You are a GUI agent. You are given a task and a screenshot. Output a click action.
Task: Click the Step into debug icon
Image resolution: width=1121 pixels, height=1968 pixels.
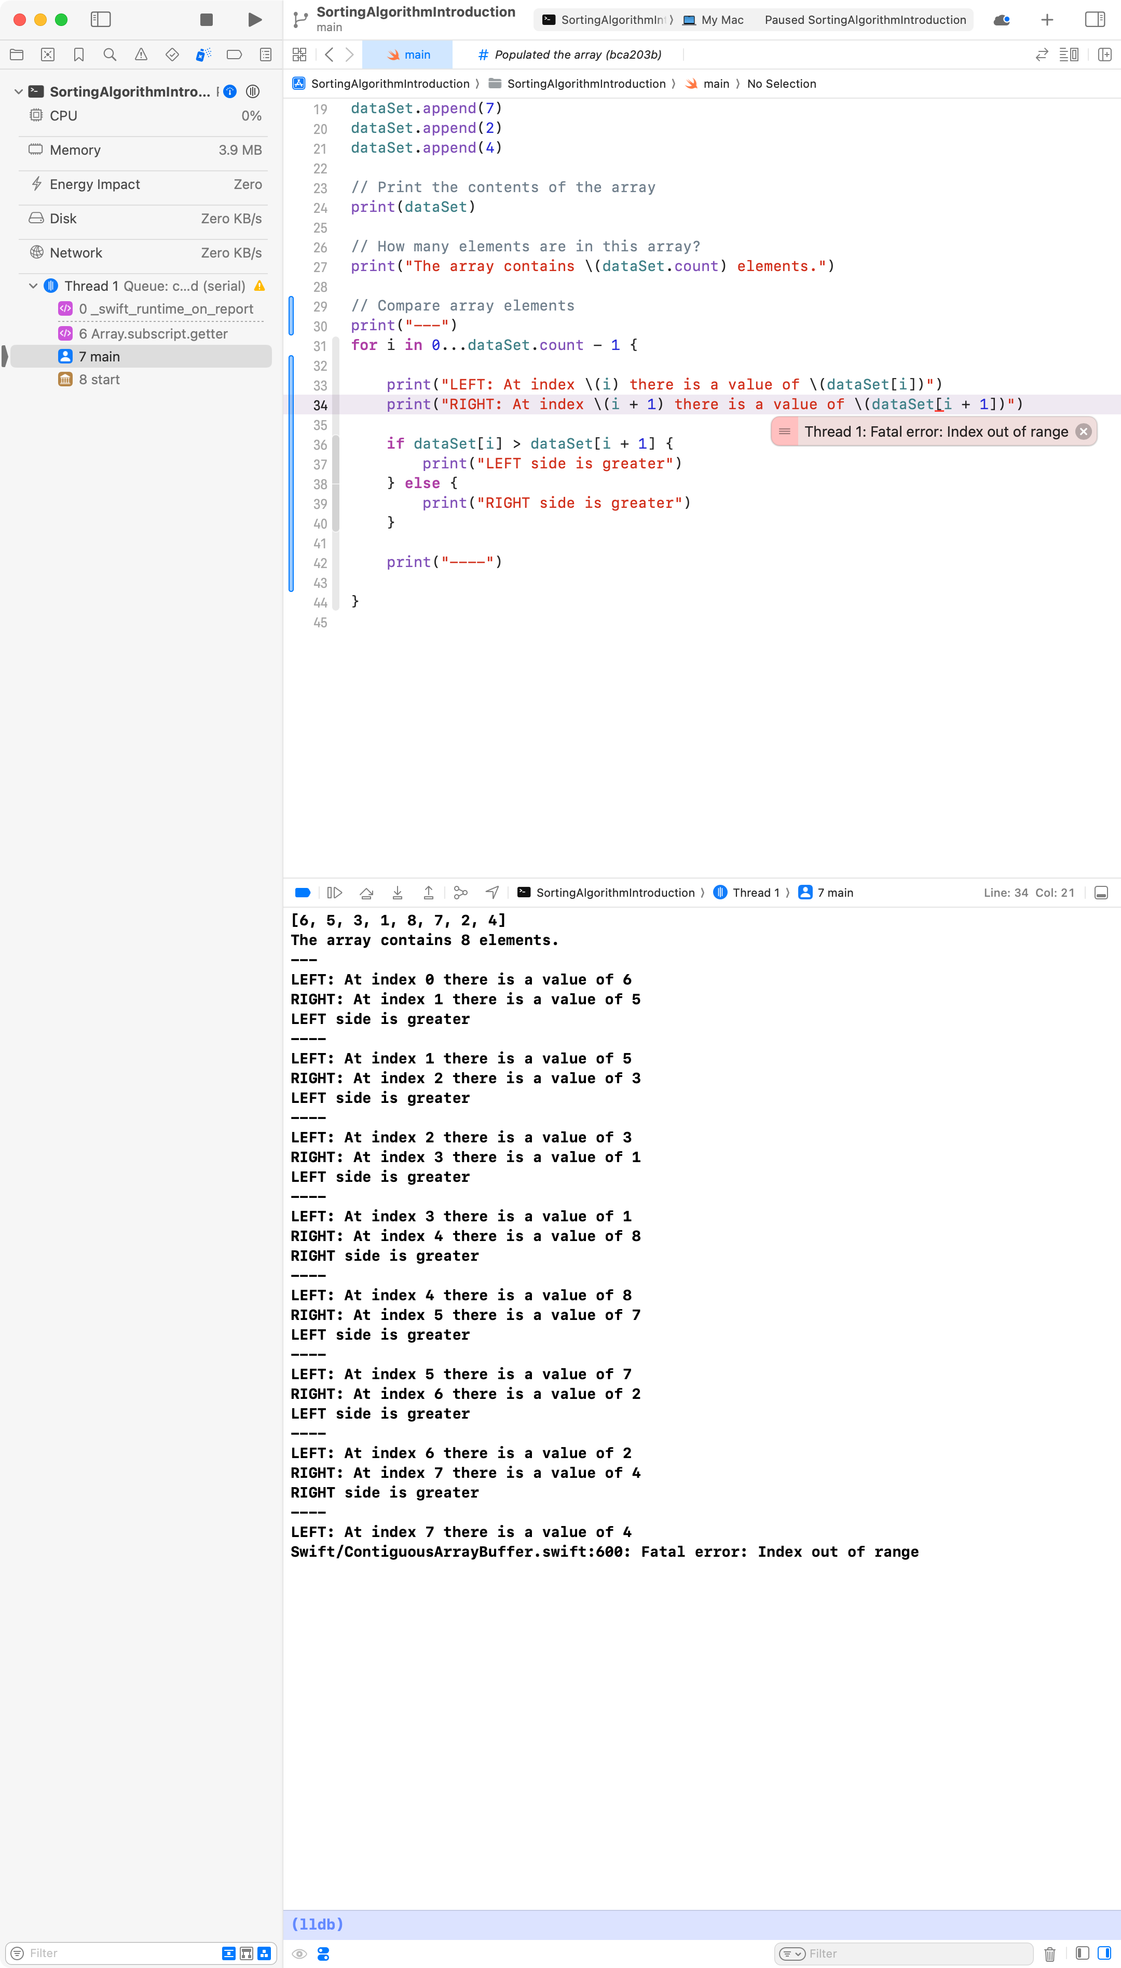(x=397, y=892)
